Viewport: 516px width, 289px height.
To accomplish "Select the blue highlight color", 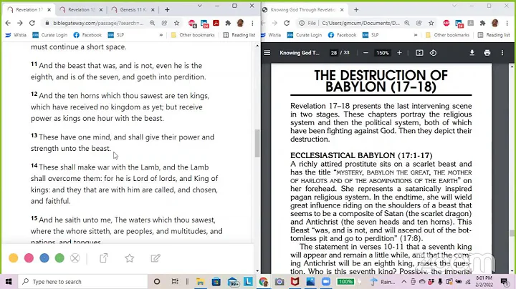I will [44, 258].
